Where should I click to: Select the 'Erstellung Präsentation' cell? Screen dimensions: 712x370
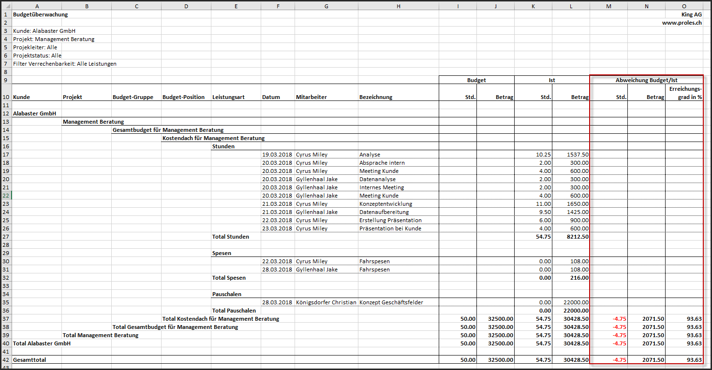click(390, 220)
